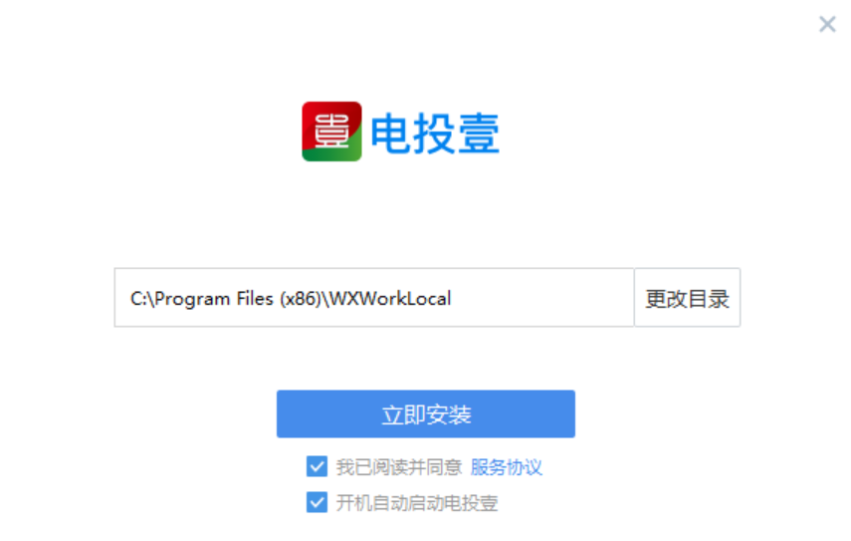Click the drive letter C: in path field
The height and width of the screenshot is (541, 851).
point(137,298)
